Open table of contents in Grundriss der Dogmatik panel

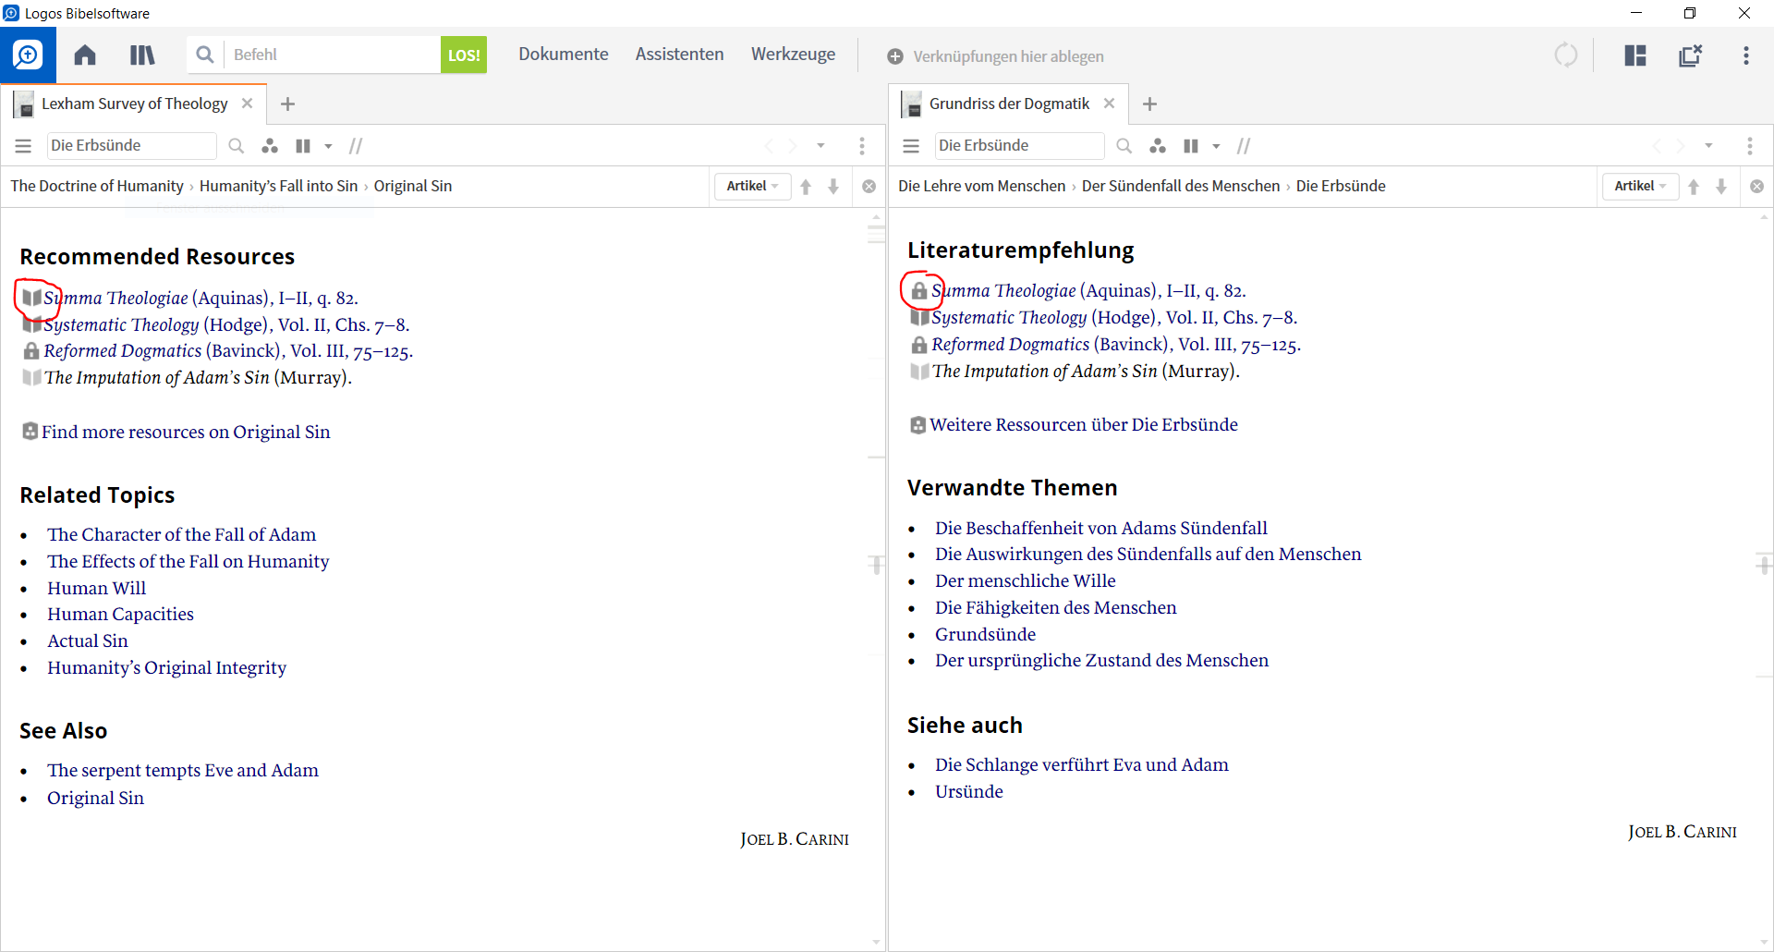pyautogui.click(x=911, y=146)
